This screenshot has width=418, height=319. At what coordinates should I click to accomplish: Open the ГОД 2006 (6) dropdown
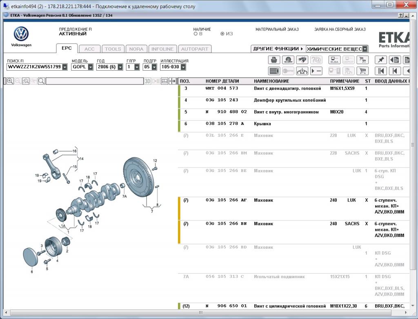point(120,67)
